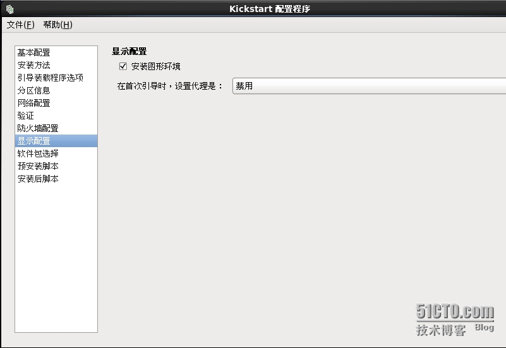Select the highlighted 显示配置 sidebar entry
Viewport: 506px width, 348px height.
56,141
